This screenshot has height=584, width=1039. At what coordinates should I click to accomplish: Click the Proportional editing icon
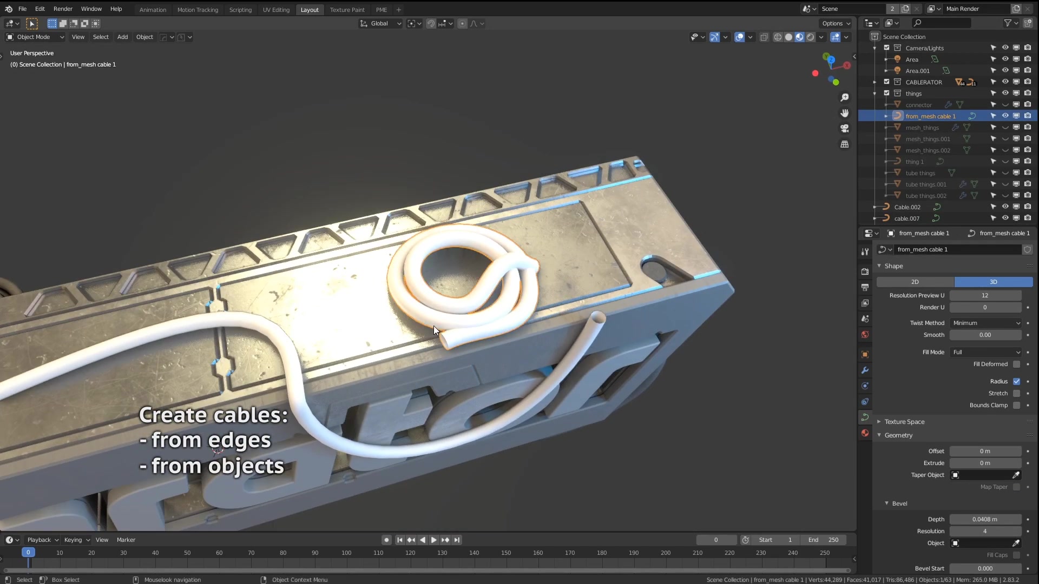tap(463, 23)
